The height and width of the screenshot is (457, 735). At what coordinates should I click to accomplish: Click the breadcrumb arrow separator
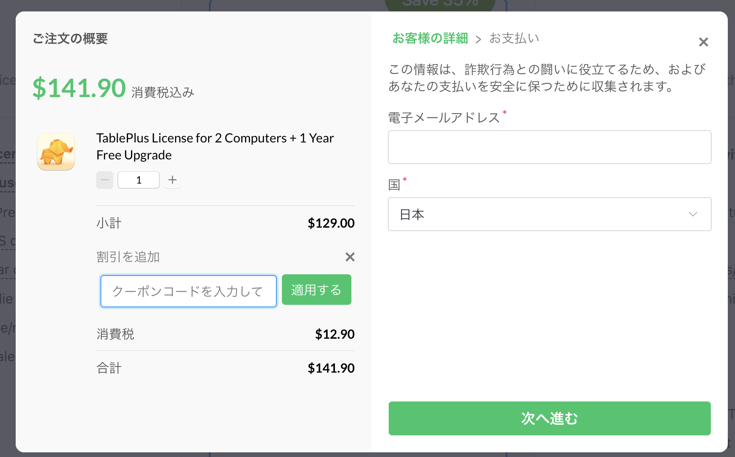(x=478, y=39)
